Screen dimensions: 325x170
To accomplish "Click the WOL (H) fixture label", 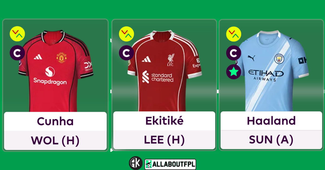I will point(55,140).
